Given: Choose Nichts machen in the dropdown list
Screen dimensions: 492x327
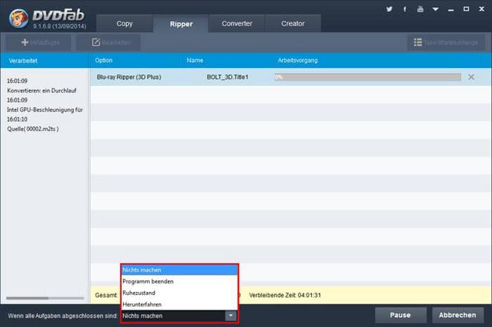Looking at the screenshot, I should [179, 269].
